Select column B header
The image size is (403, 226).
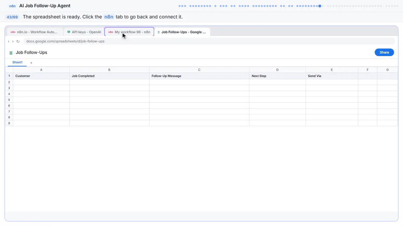[109, 70]
